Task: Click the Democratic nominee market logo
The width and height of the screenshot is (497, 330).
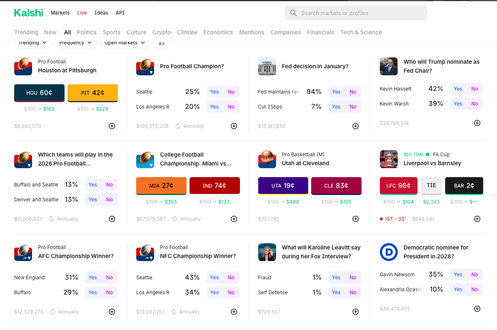Action: [389, 252]
